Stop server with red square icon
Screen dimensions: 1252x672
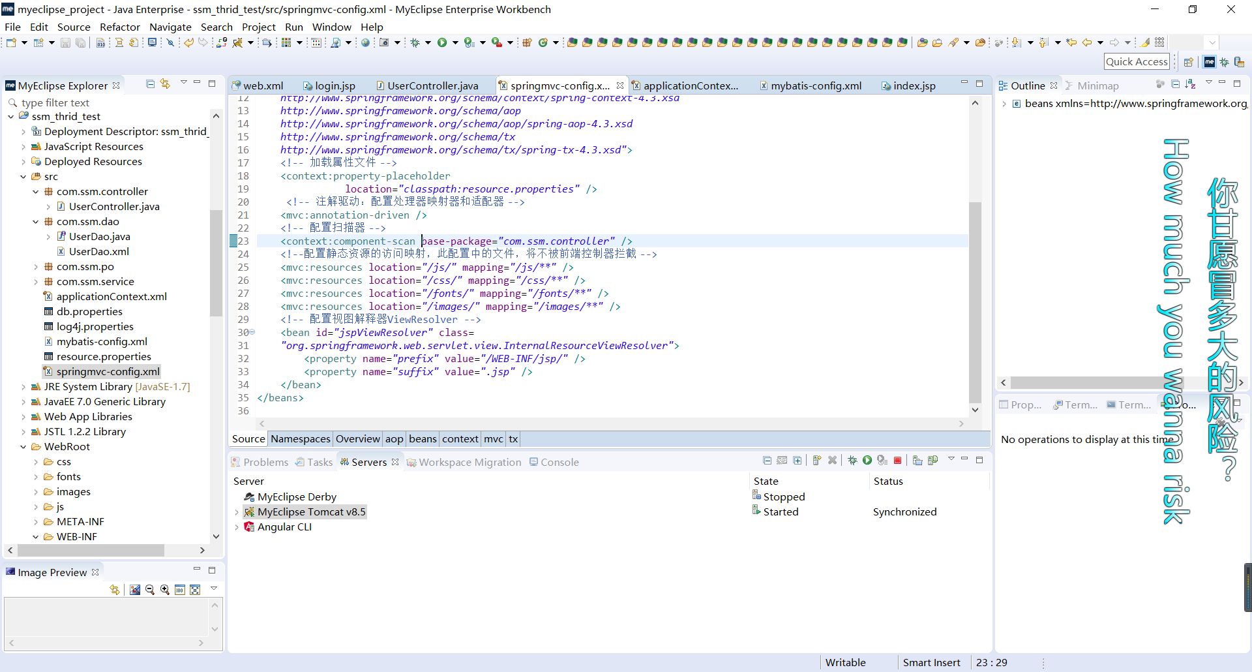click(x=897, y=461)
